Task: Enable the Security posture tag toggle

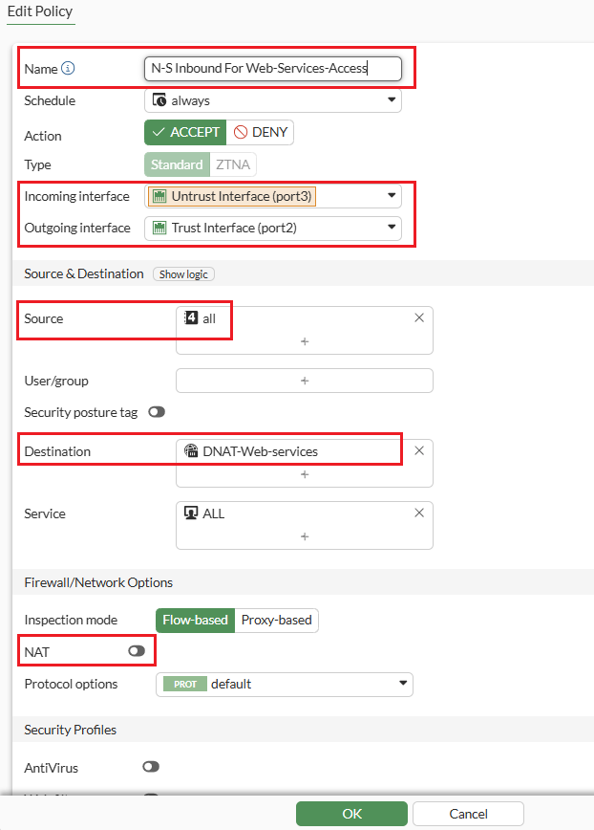Action: point(156,412)
